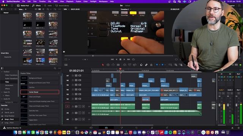Toggle the linked selection chain icon

pos(146,65)
